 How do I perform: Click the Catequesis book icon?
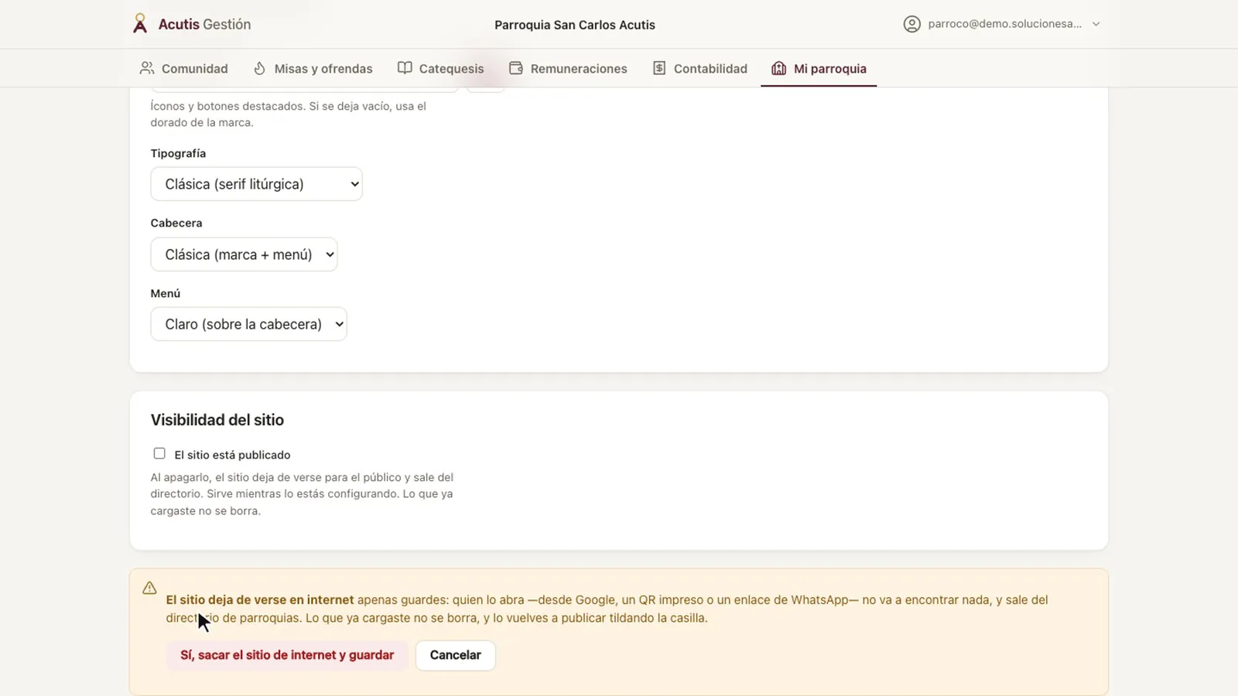coord(405,68)
